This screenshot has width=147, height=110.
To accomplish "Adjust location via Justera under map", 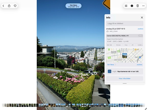I will point(139,65).
